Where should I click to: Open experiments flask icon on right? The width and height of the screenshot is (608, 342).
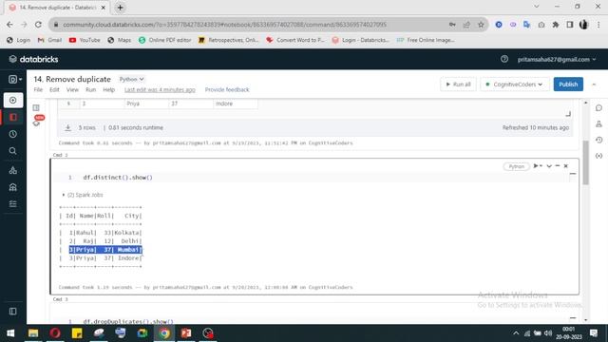coord(598,124)
